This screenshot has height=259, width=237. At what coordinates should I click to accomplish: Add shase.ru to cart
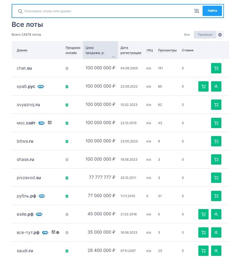pos(216,160)
